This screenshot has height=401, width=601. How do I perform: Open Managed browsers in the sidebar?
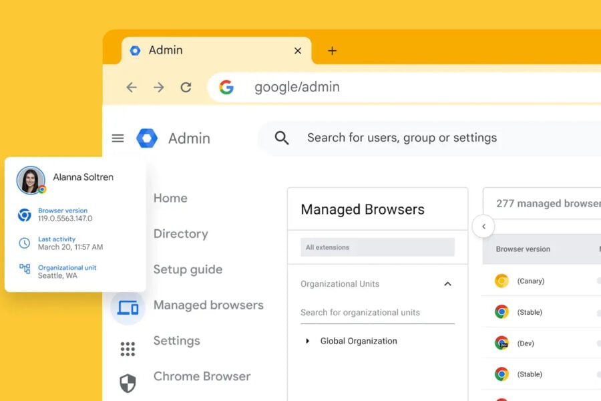click(208, 305)
